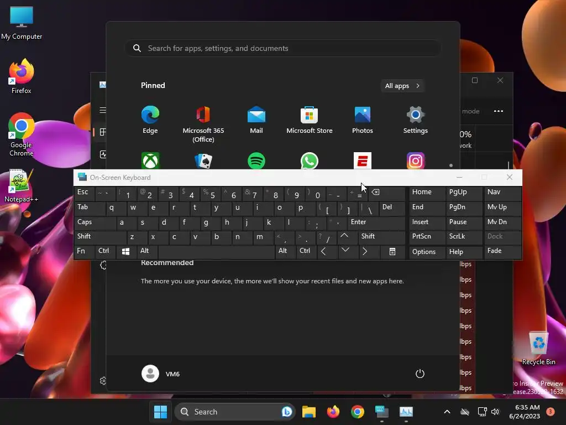Open the Xbox pinned app
This screenshot has width=566, height=425.
pos(150,161)
